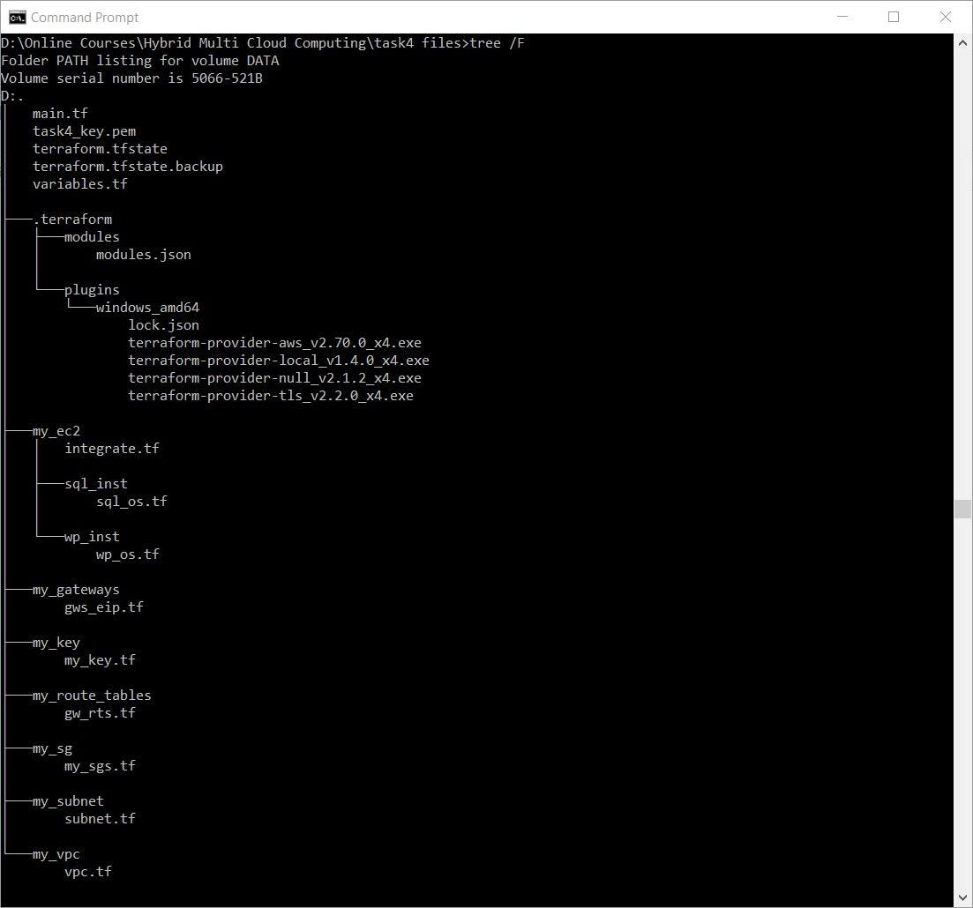
Task: Click the my_key folder entry
Action: pyautogui.click(x=56, y=644)
